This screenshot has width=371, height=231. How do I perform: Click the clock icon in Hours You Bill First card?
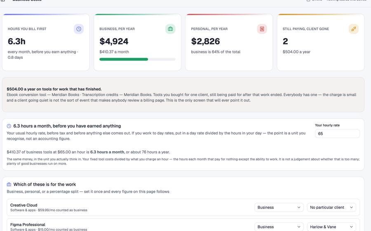[79, 29]
